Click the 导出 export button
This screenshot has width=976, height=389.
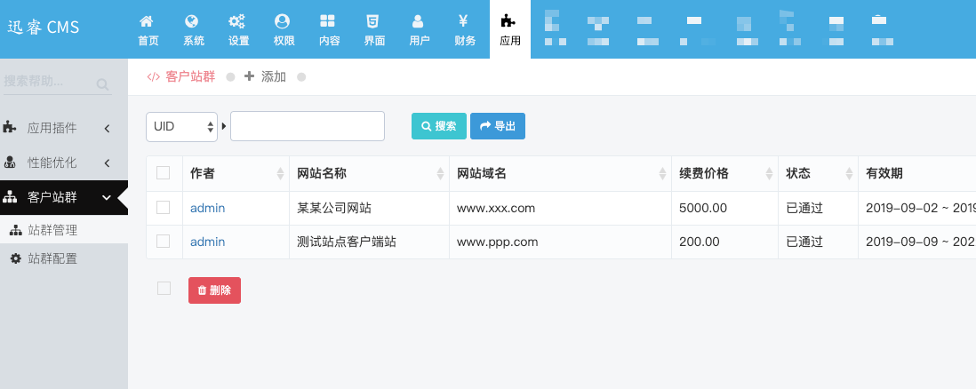pos(498,126)
